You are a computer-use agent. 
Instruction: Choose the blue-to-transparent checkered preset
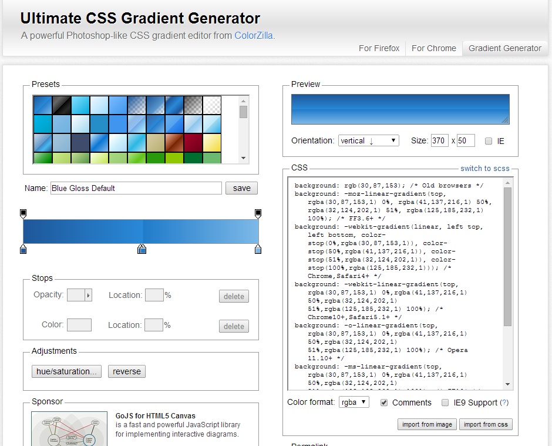137,105
